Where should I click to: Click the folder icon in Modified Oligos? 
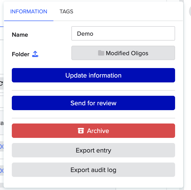101,53
